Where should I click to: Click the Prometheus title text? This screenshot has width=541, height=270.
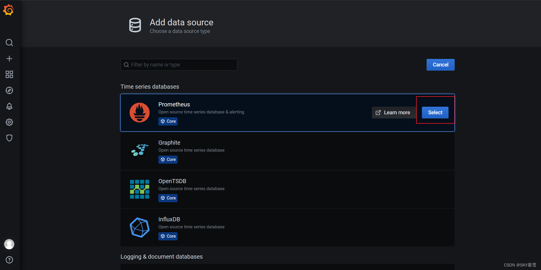tap(174, 104)
